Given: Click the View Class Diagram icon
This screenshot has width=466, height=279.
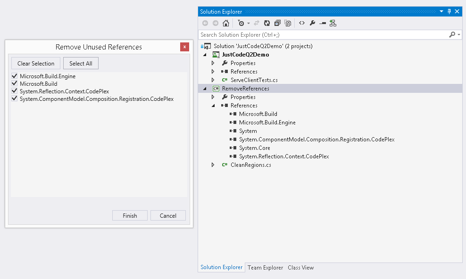Looking at the screenshot, I should [x=333, y=23].
